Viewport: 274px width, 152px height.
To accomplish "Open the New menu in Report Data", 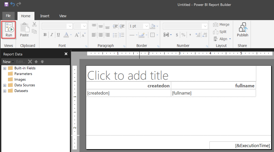I will click(8, 62).
